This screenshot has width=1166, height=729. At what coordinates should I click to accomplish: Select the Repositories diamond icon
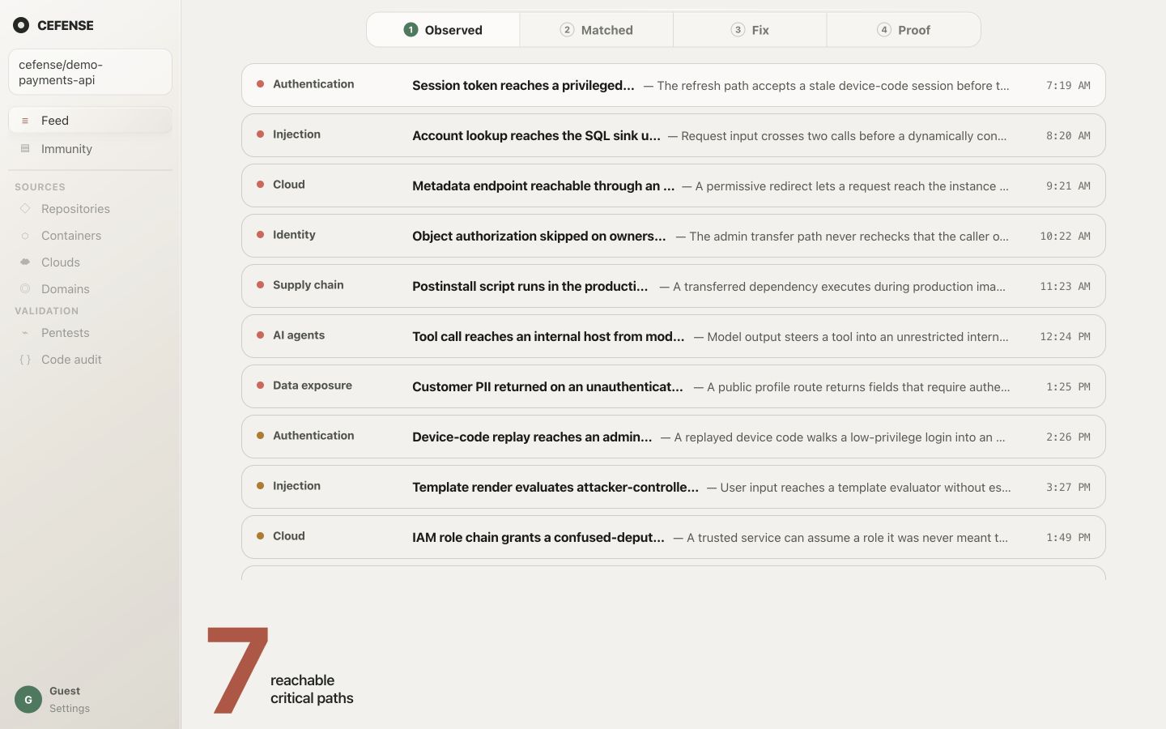pos(25,209)
